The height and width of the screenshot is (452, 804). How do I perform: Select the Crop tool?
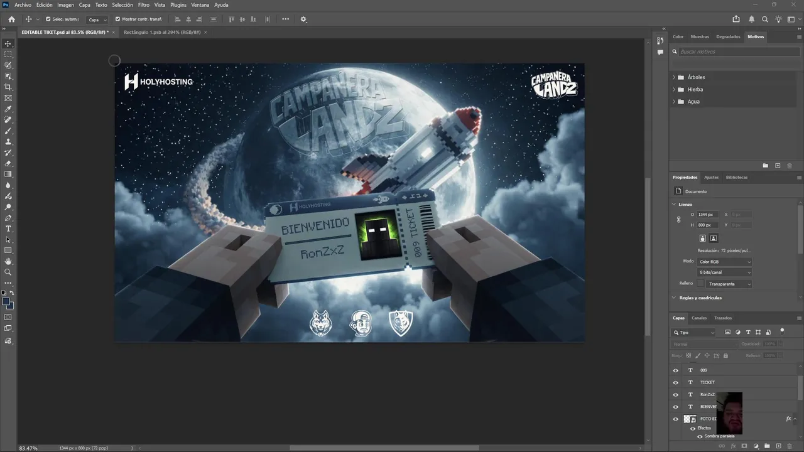coord(8,87)
